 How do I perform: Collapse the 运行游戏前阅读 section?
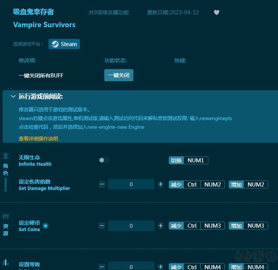pos(13,97)
